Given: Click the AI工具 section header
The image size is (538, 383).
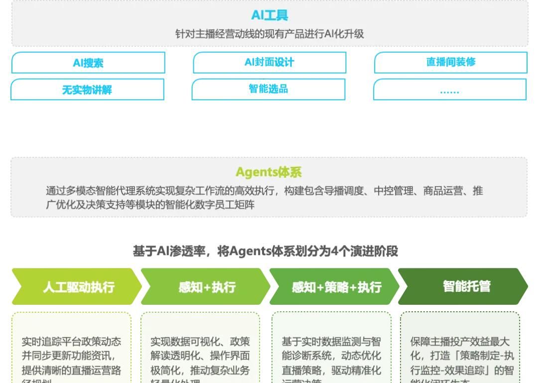Looking at the screenshot, I should click(269, 15).
